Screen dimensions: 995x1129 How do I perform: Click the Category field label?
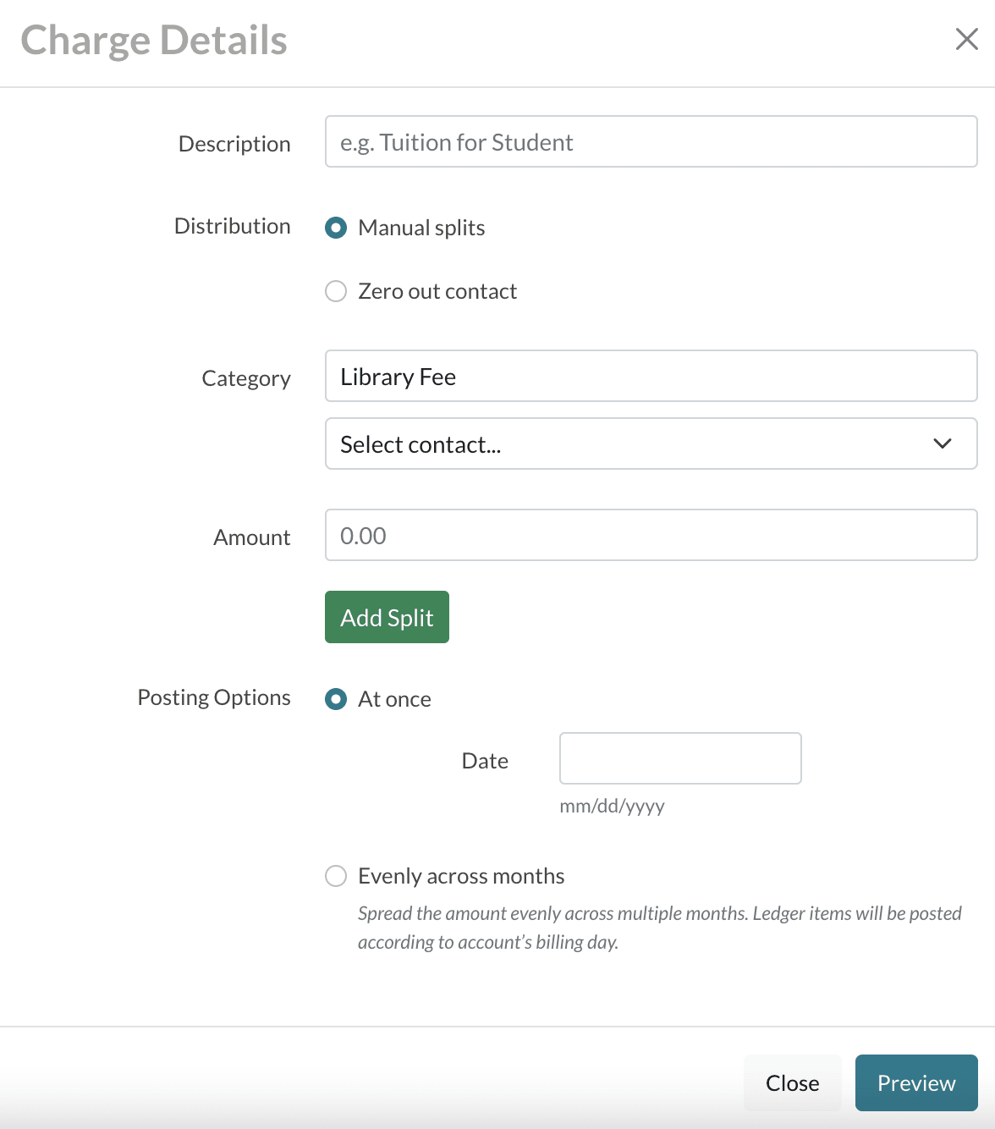[x=245, y=378]
